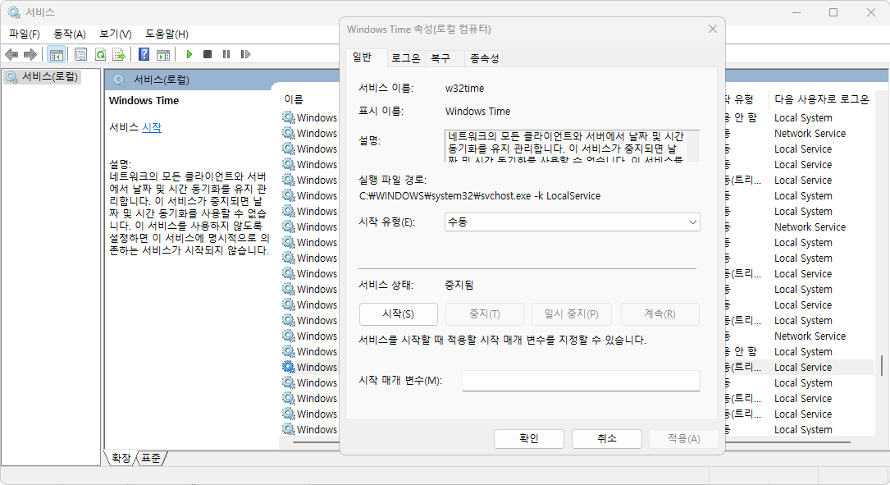This screenshot has width=890, height=485.
Task: Cancel with the 취소 button
Action: [607, 438]
